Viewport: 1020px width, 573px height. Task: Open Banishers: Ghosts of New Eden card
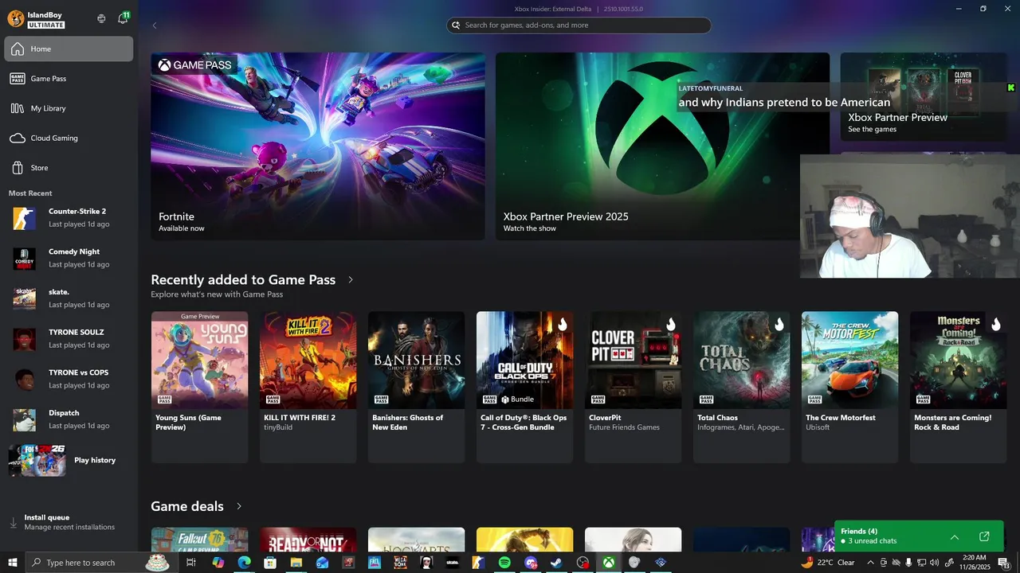[416, 387]
